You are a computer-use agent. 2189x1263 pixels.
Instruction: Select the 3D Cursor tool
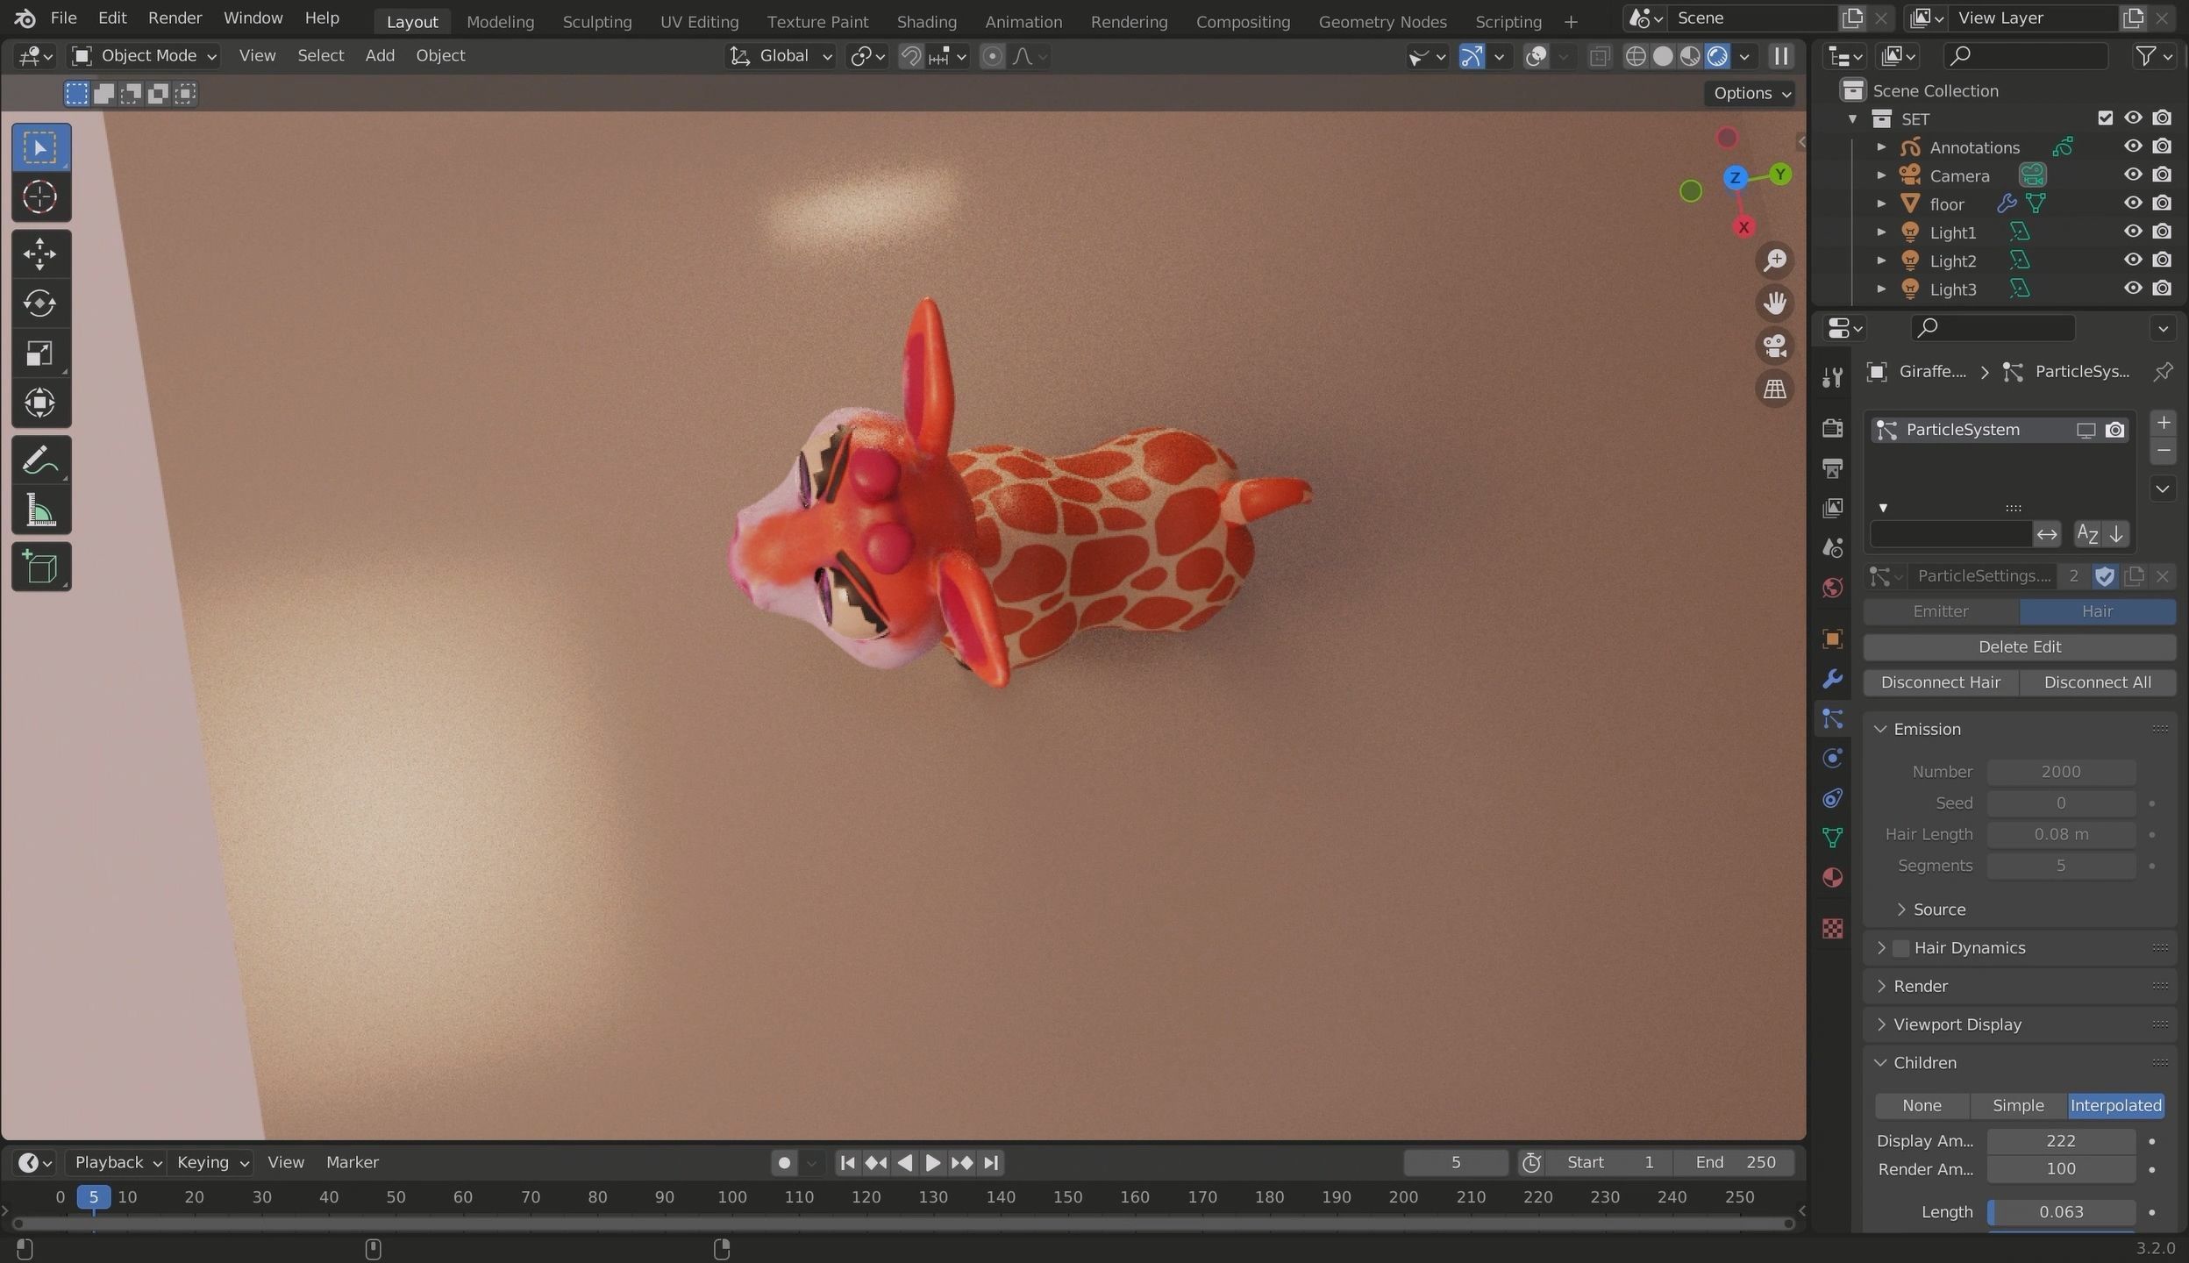[x=40, y=197]
